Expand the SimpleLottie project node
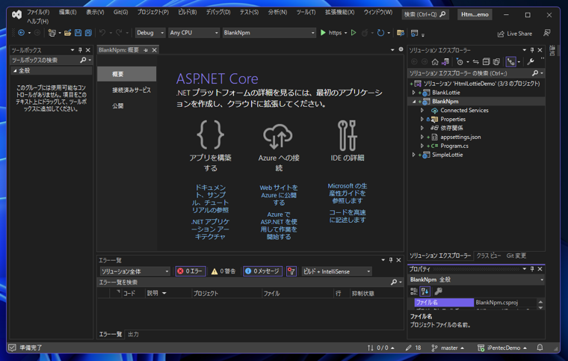Viewport: 568px width, 361px height. (414, 155)
